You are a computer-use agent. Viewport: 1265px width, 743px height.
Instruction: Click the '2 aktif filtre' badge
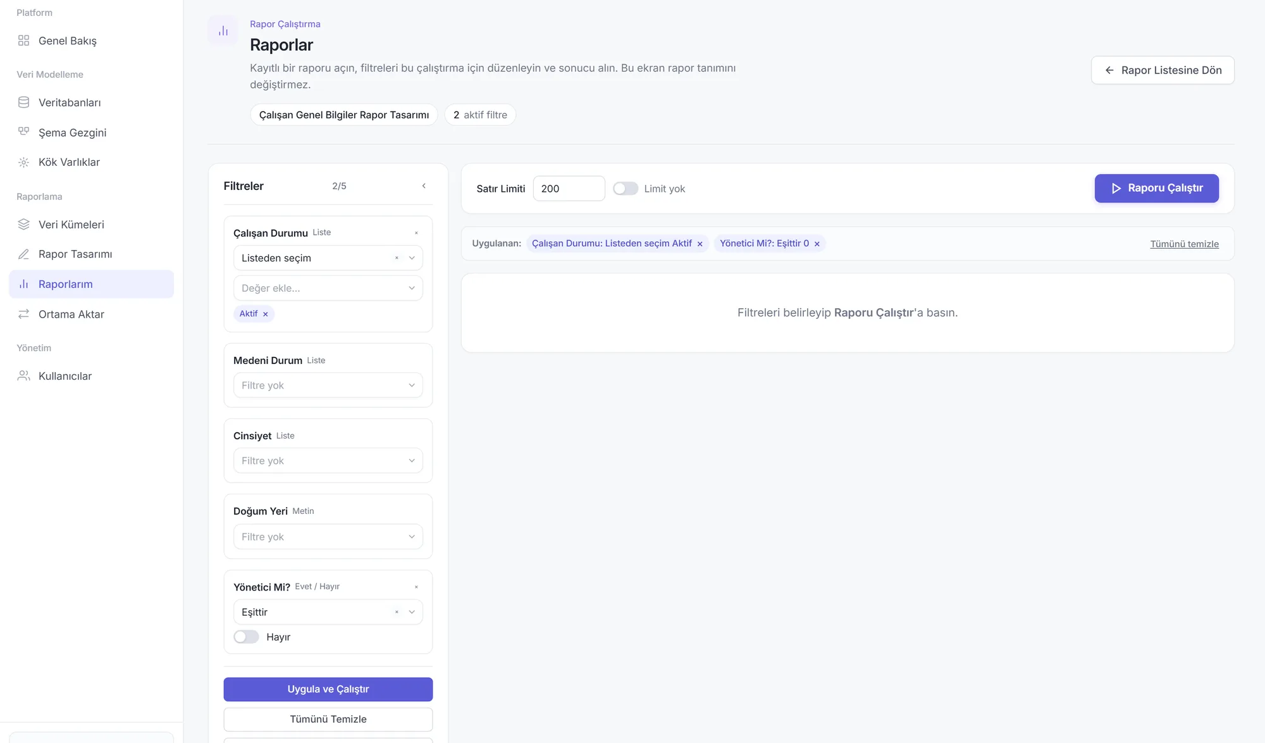(x=480, y=115)
